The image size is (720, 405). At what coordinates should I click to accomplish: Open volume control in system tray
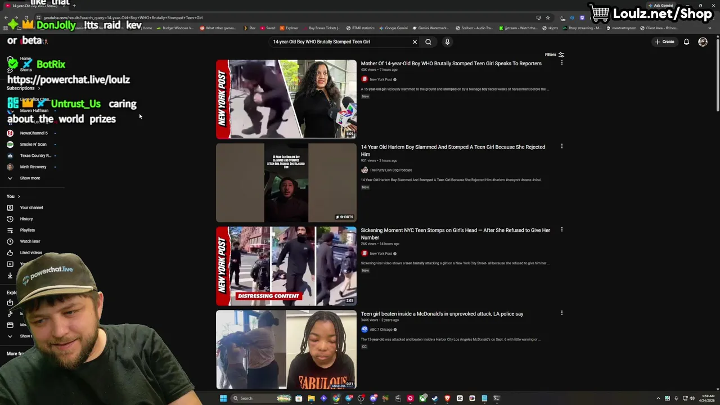692,398
